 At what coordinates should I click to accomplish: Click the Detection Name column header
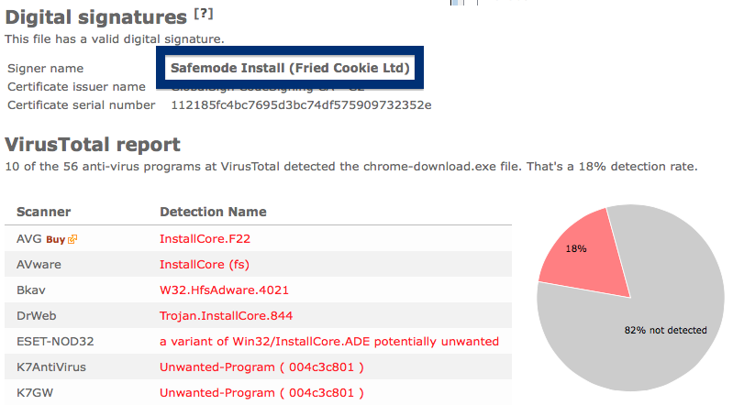[213, 212]
